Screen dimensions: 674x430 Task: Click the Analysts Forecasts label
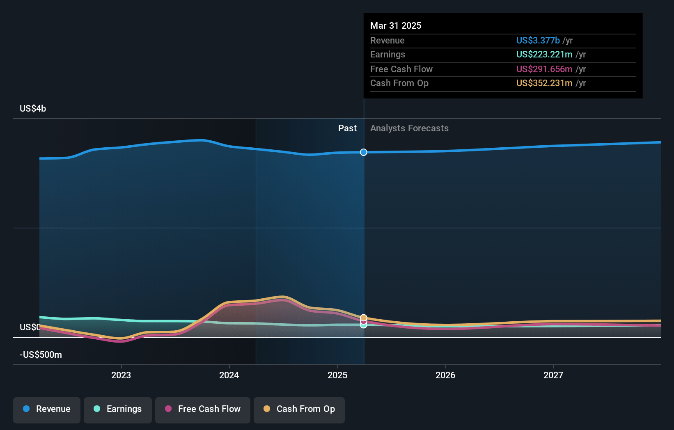[409, 128]
